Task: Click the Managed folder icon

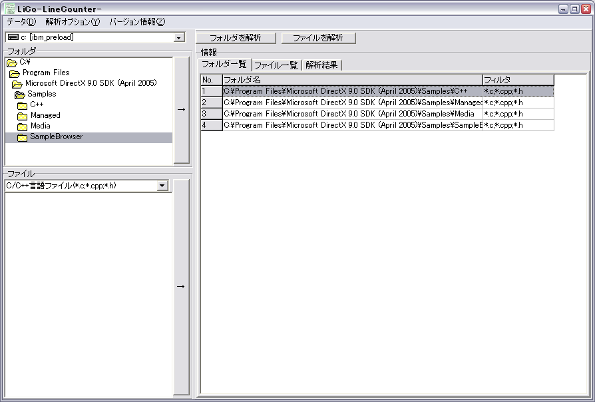Action: 23,115
